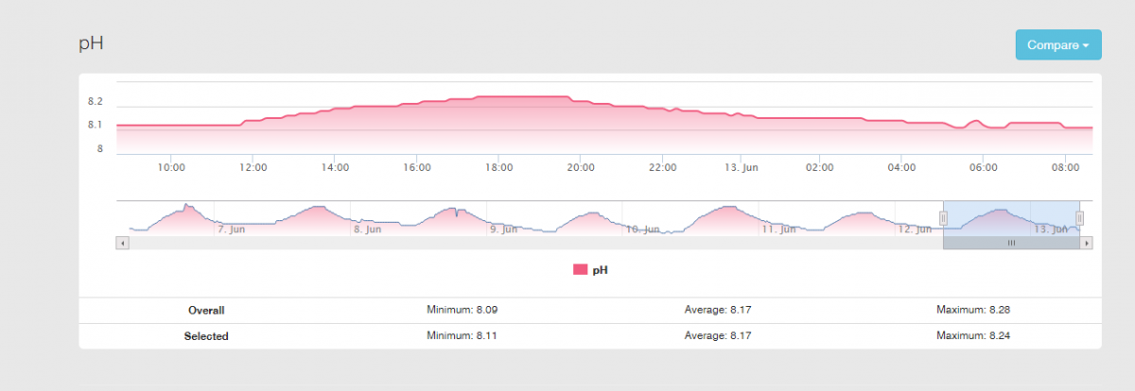1135x391 pixels.
Task: Click the 14:00 x-axis label
Action: point(335,168)
